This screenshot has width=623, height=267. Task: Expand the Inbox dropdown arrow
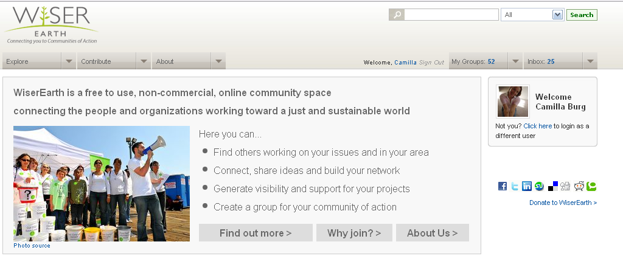pos(590,61)
